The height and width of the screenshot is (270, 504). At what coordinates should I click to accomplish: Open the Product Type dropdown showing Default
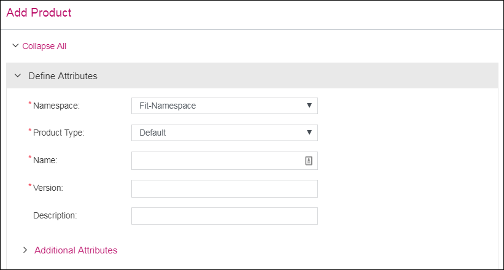tap(218, 133)
